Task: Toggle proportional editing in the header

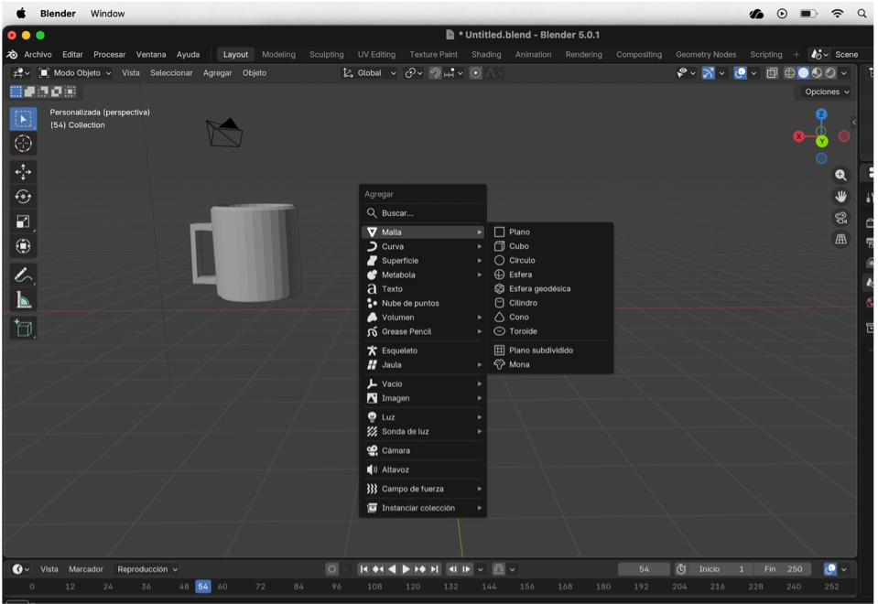Action: [x=476, y=73]
